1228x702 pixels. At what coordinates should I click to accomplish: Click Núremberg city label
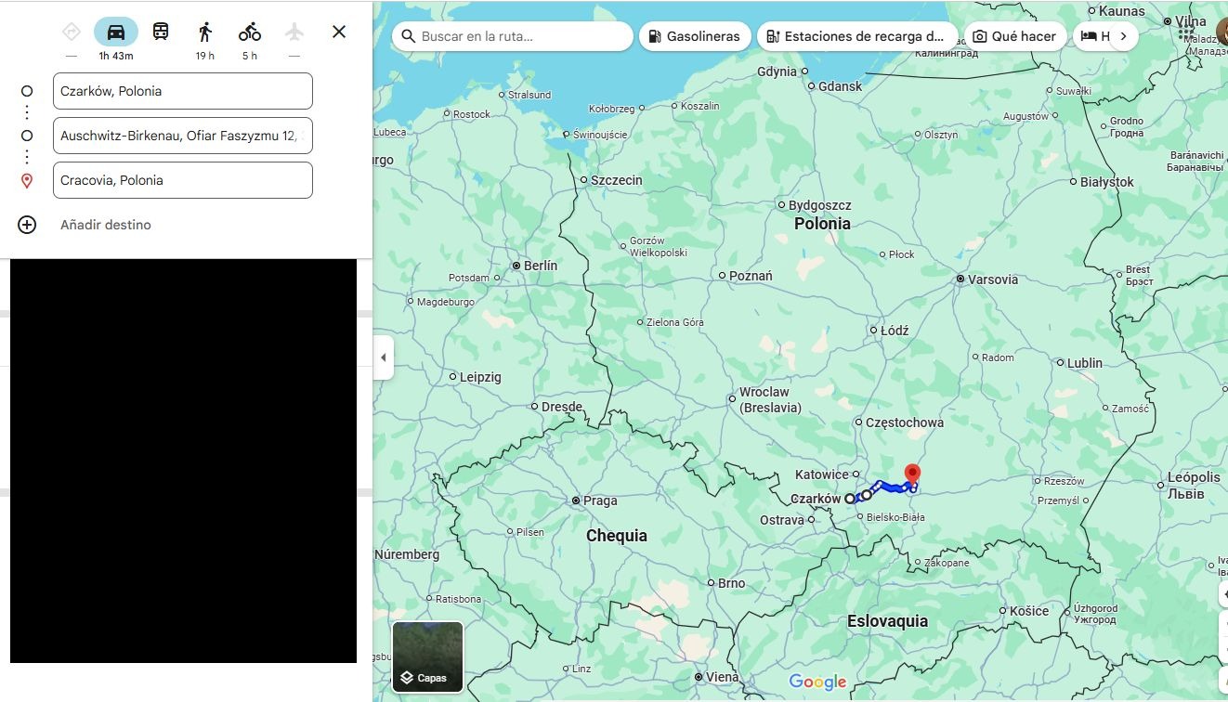click(407, 554)
